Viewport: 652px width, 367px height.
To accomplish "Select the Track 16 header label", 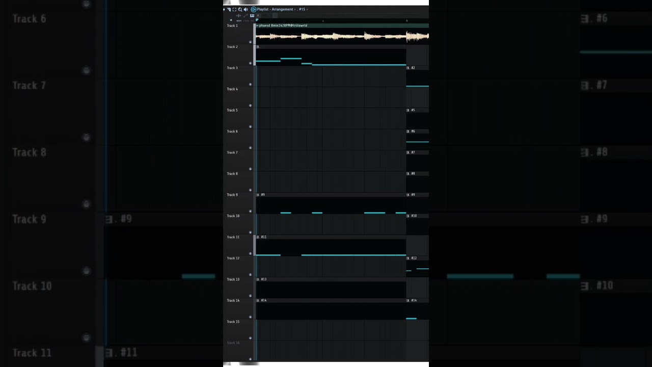I will [233, 343].
